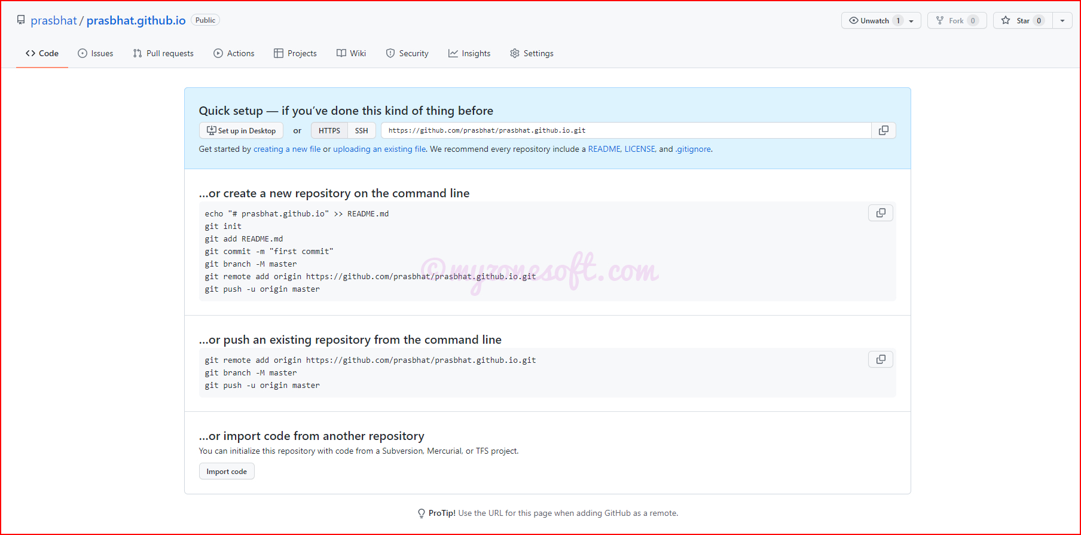Click Set up in Desktop button
The width and height of the screenshot is (1081, 535).
241,130
